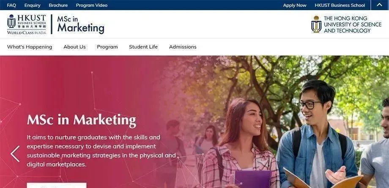389x188 pixels.
Task: Go to previous slide with left arrow
Action: 15,154
